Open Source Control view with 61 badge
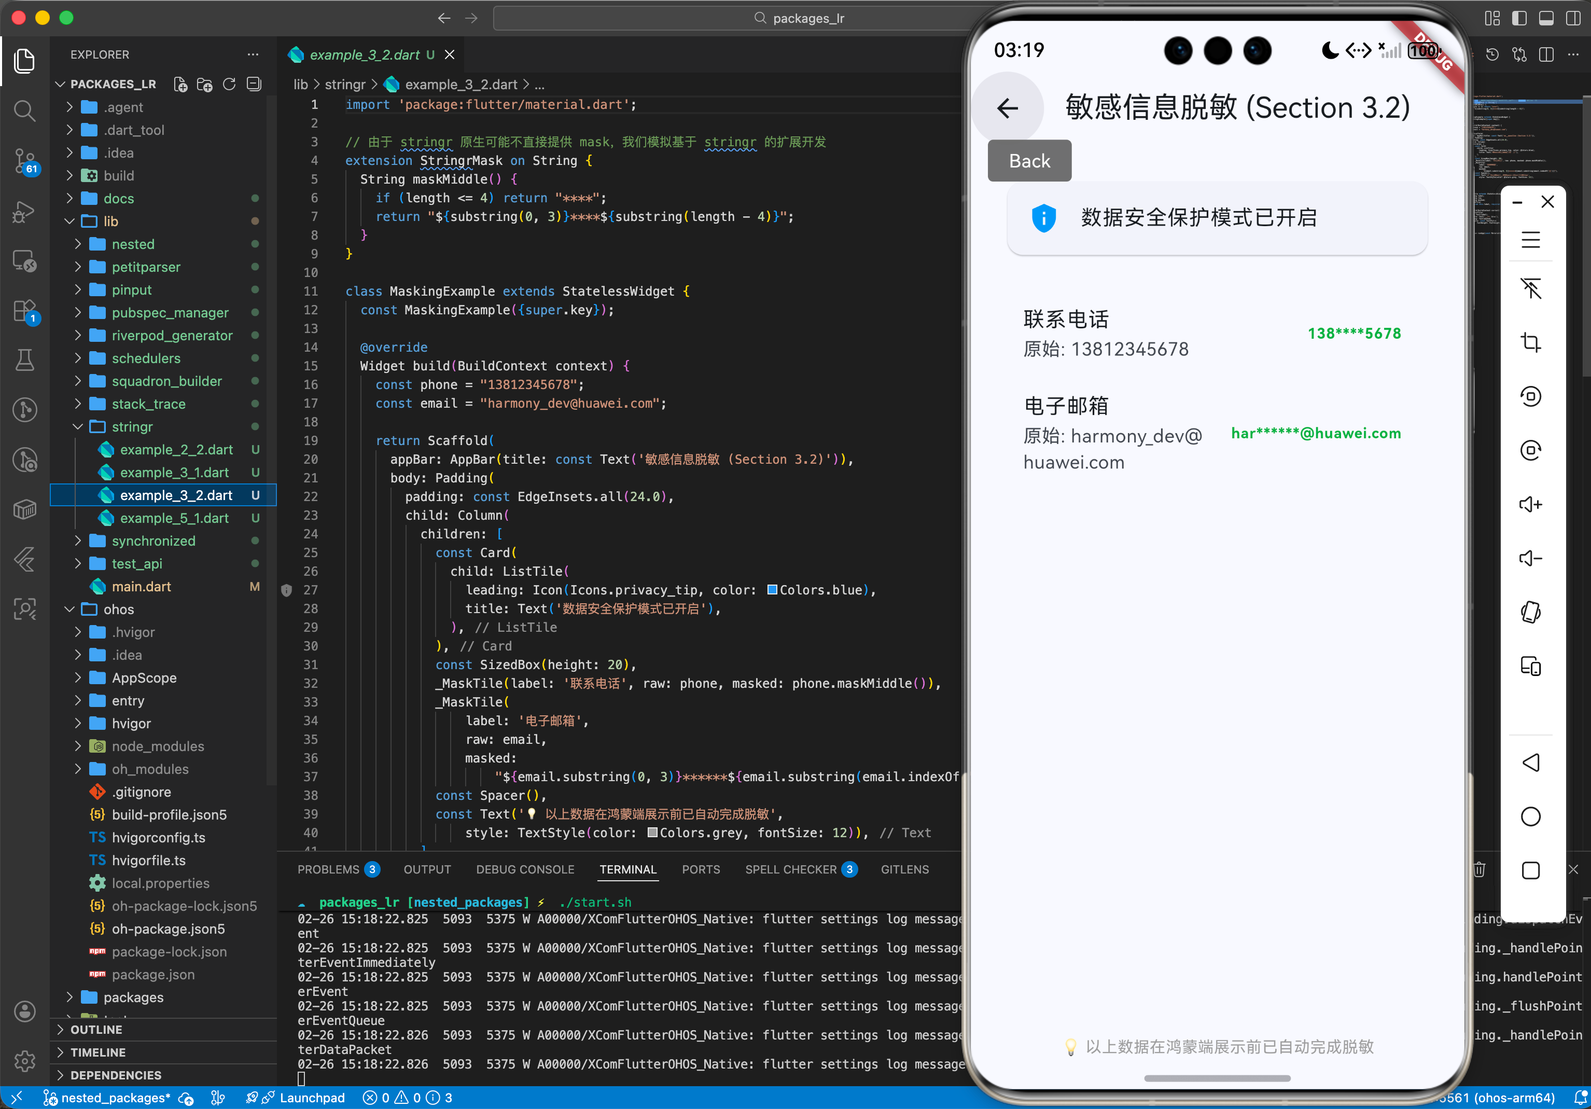The width and height of the screenshot is (1591, 1109). click(x=25, y=161)
